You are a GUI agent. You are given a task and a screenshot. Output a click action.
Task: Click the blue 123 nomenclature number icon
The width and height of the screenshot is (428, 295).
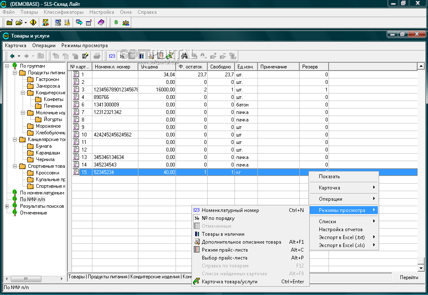click(112, 56)
